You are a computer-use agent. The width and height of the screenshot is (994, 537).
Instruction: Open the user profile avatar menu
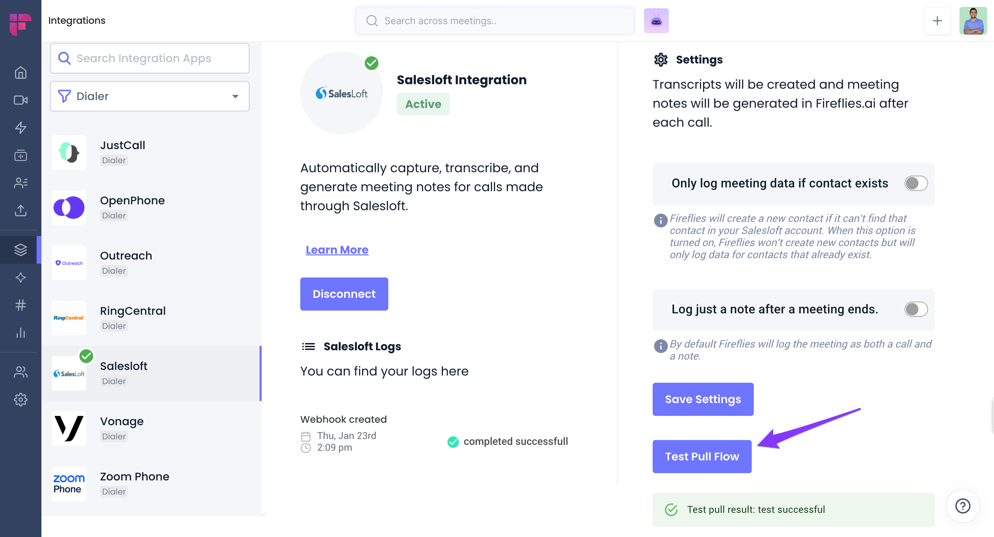973,21
